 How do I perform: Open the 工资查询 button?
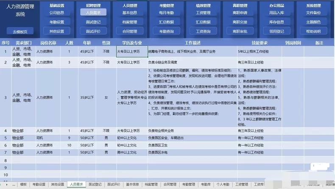coord(203,31)
